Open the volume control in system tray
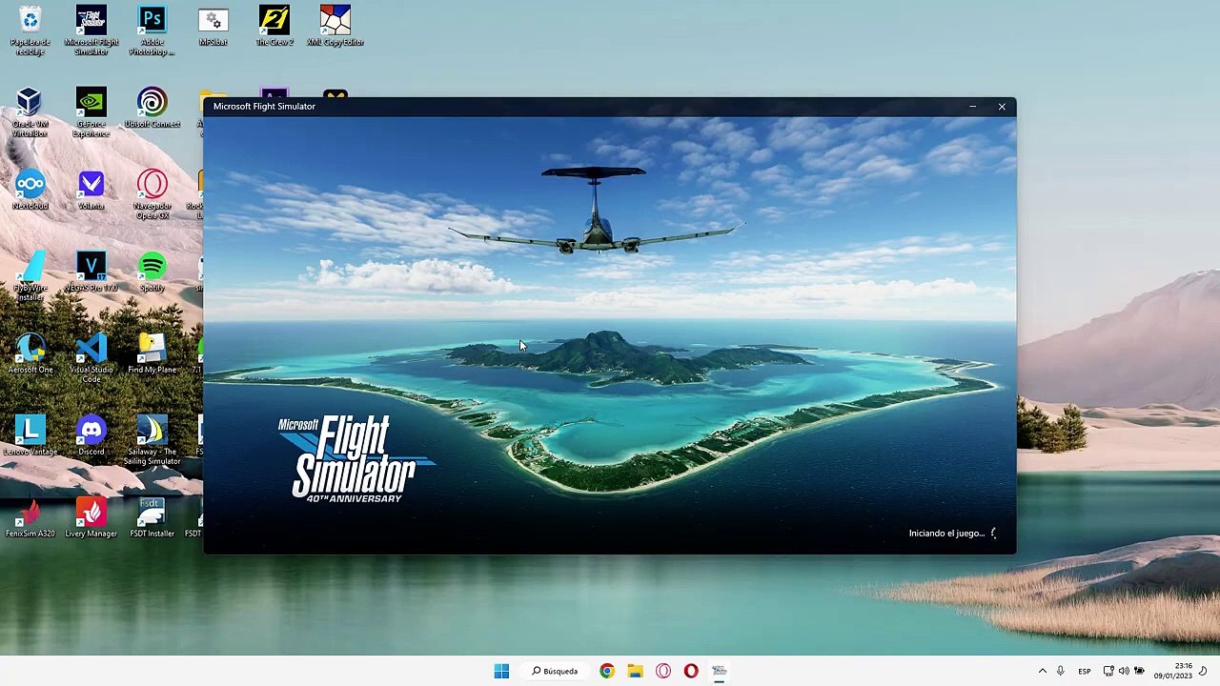1220x686 pixels. point(1124,671)
